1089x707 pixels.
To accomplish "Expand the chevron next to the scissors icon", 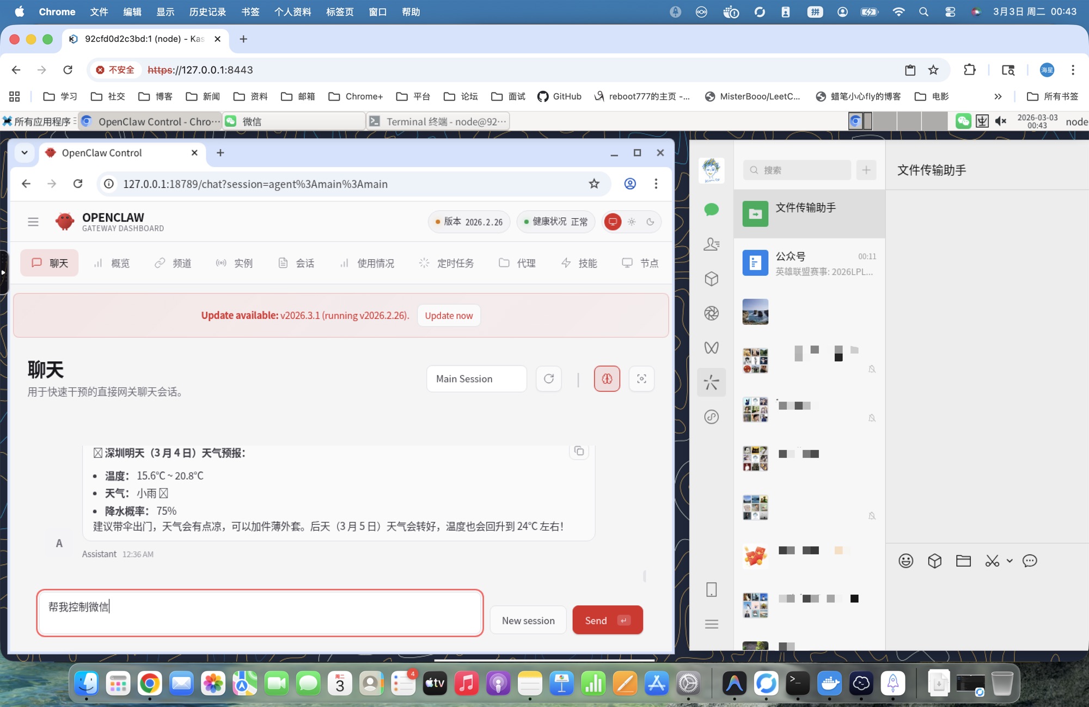I will pos(1011,561).
